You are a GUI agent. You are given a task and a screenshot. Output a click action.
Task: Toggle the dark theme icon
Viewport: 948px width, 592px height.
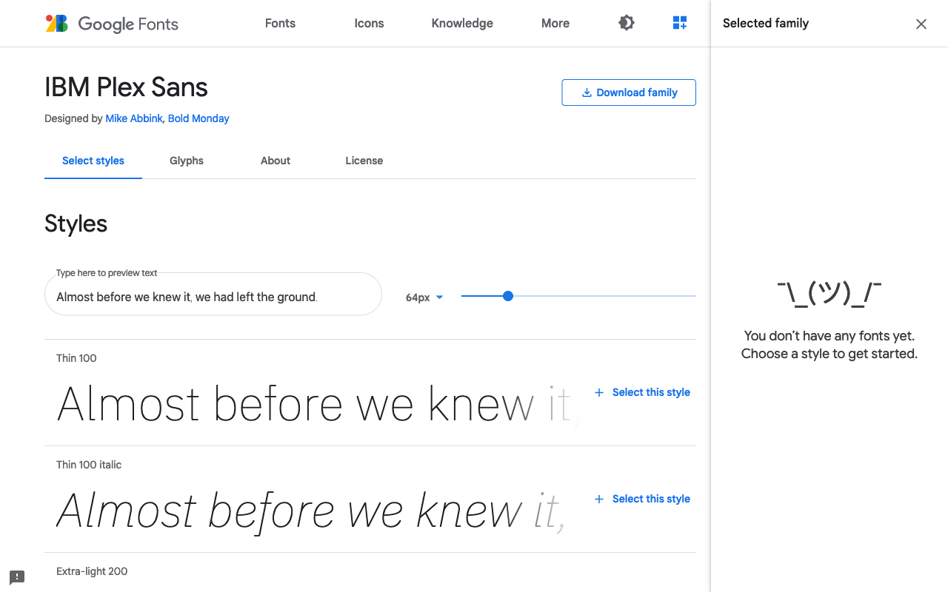tap(627, 23)
